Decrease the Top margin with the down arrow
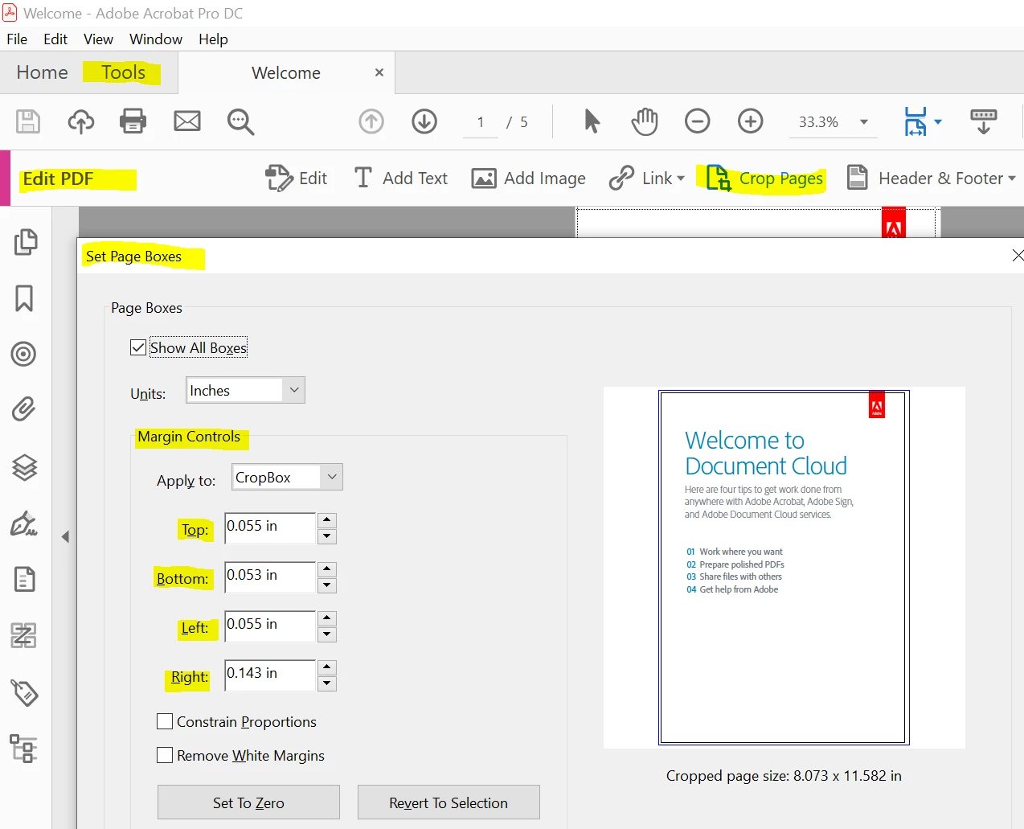This screenshot has height=829, width=1024. point(327,536)
